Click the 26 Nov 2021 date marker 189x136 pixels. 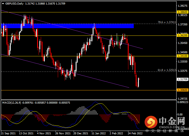pos(63,133)
